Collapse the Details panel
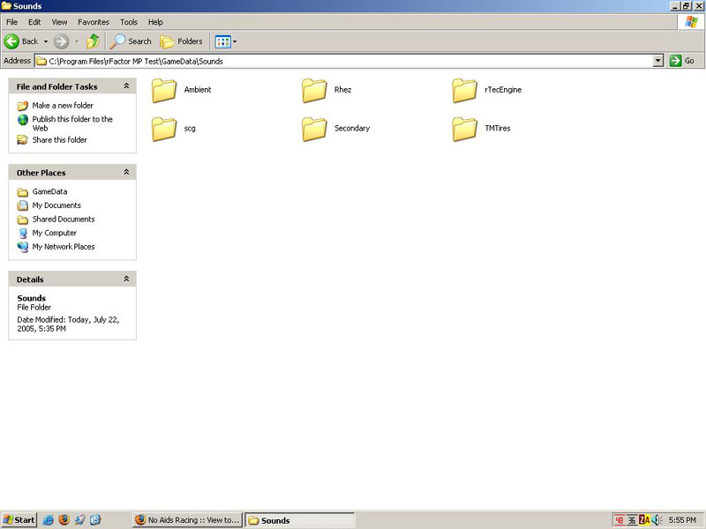This screenshot has width=706, height=529. click(126, 279)
